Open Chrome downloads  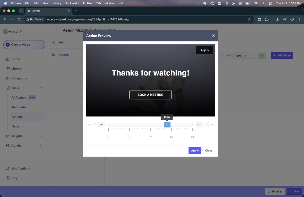pos(278,19)
